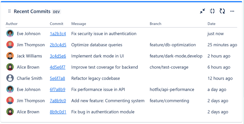Image resolution: width=244 pixels, height=124 pixels.
Task: Select message 'Fix performance issue in API'
Action: pyautogui.click(x=98, y=89)
